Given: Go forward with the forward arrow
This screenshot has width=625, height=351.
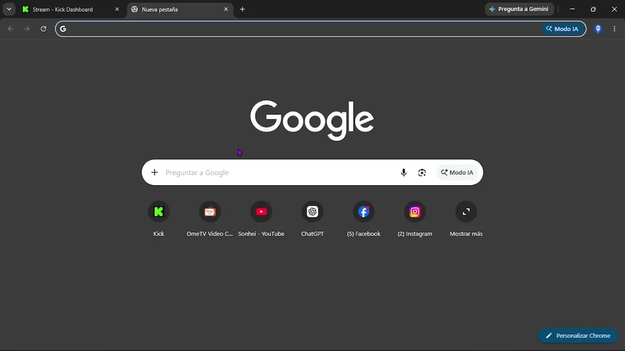Looking at the screenshot, I should coord(27,29).
